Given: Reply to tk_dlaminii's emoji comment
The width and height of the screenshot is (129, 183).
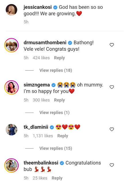Looking at the screenshot, I should pos(62,136).
